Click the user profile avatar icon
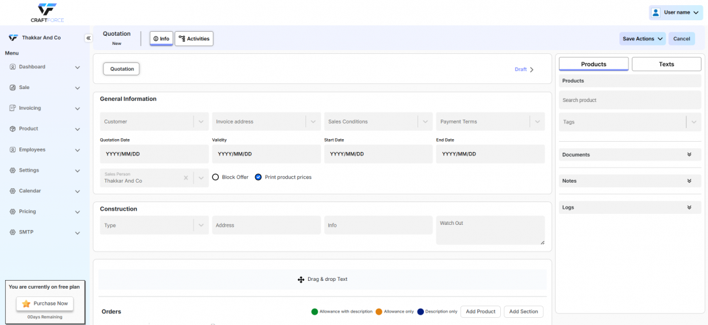 coord(655,12)
